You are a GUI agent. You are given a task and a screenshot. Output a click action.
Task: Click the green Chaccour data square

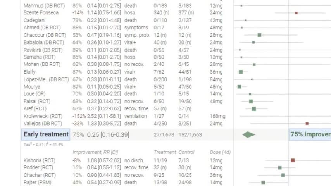point(259,35)
